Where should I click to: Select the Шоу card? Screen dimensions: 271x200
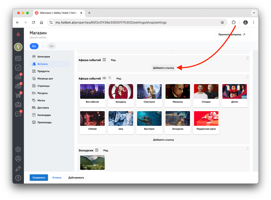pyautogui.click(x=121, y=122)
